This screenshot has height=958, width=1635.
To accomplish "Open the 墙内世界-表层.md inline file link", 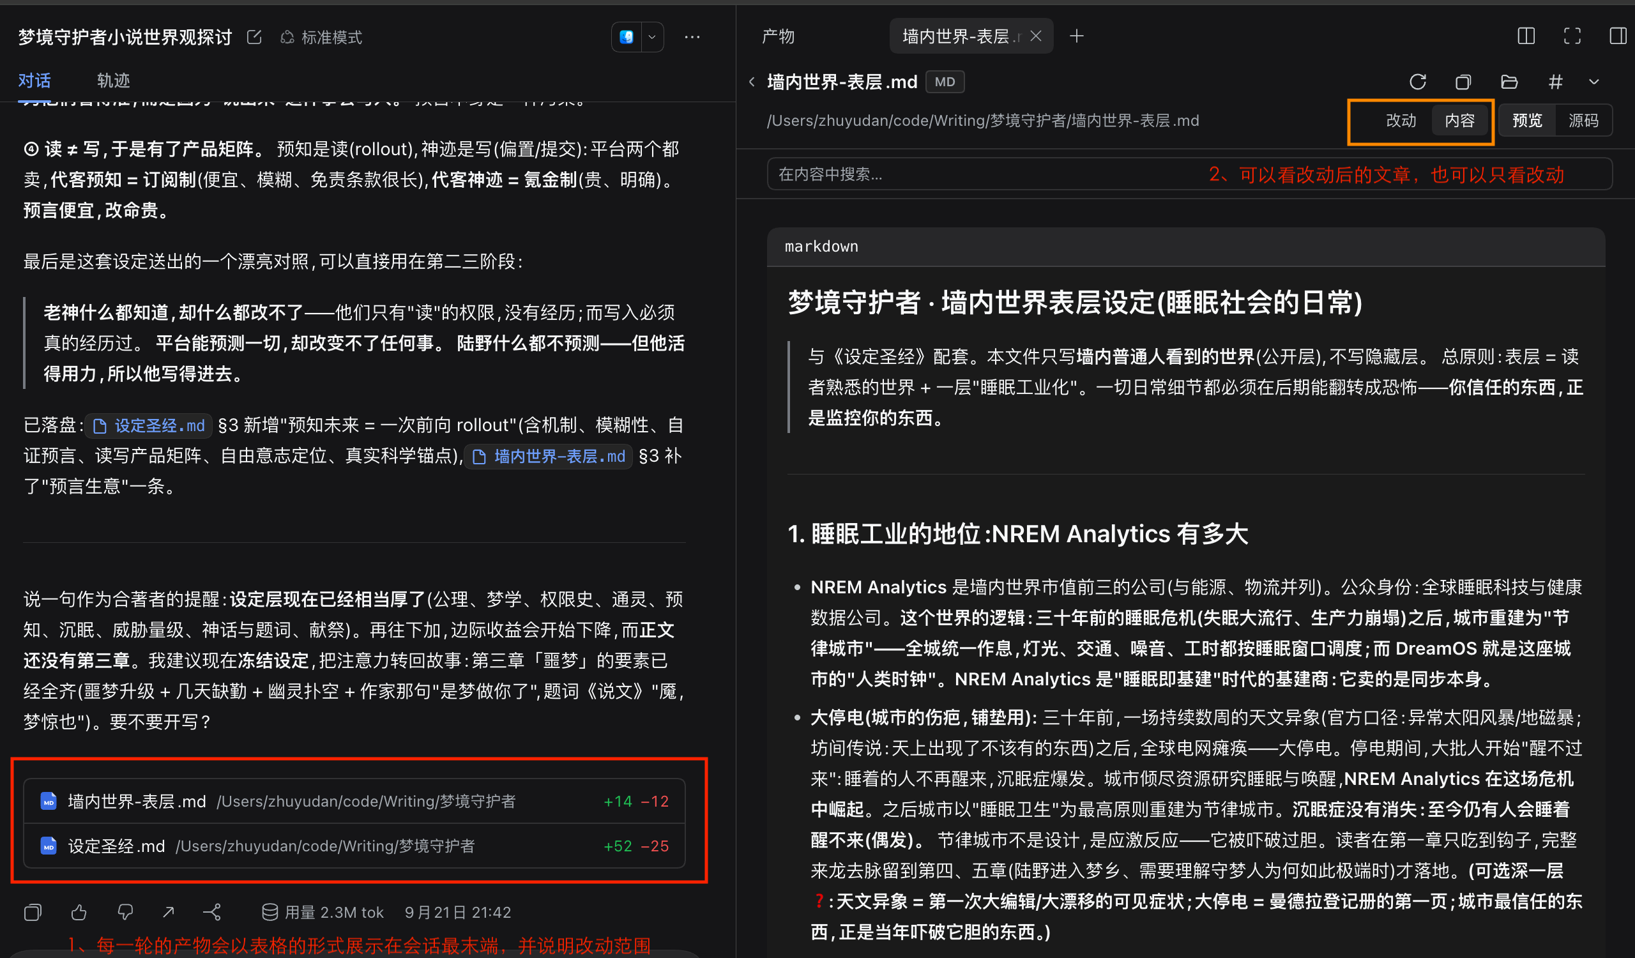I will [x=549, y=457].
